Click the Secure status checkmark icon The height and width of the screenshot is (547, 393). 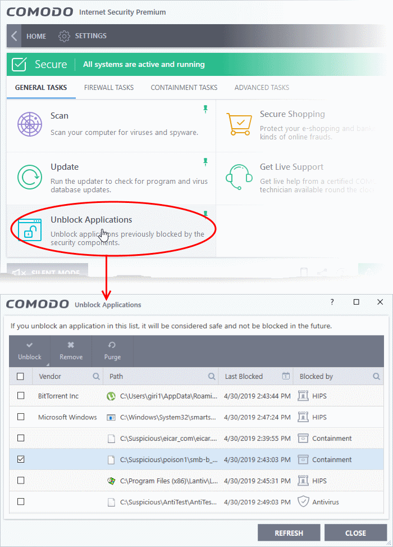pos(19,65)
